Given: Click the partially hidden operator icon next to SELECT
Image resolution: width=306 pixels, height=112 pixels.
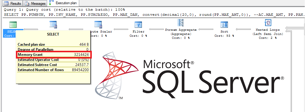Looking at the screenshot, I should [x=53, y=25].
